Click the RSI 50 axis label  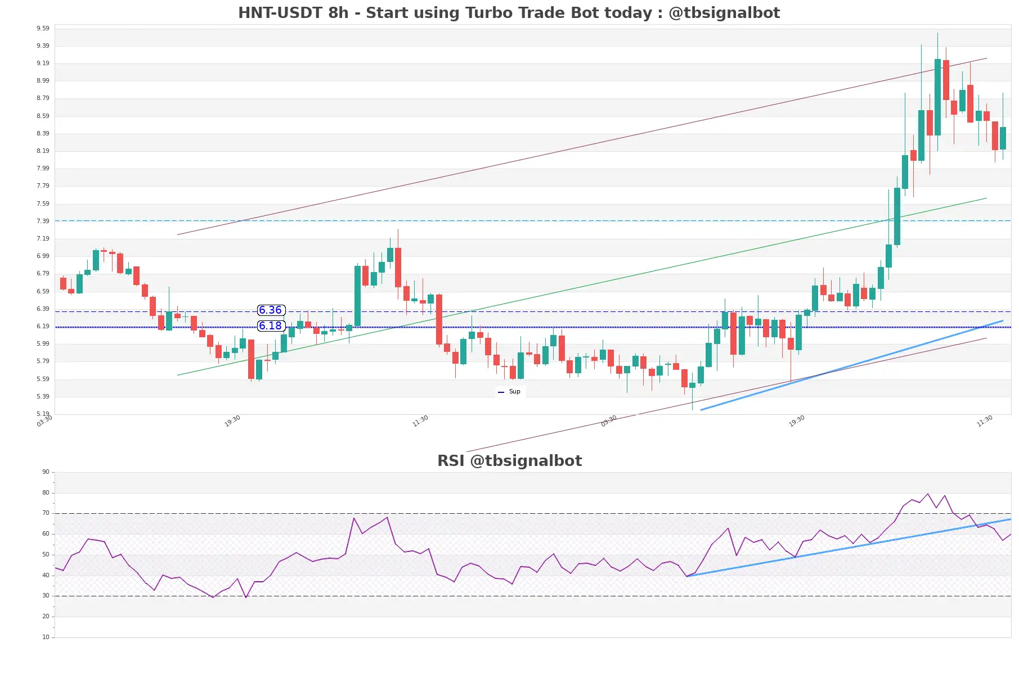click(x=46, y=554)
